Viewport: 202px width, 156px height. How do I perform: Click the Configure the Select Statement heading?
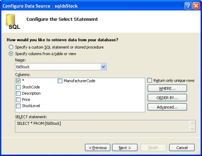coord(62,19)
